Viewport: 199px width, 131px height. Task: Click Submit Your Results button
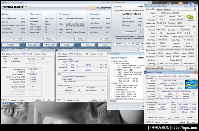(x=131, y=31)
